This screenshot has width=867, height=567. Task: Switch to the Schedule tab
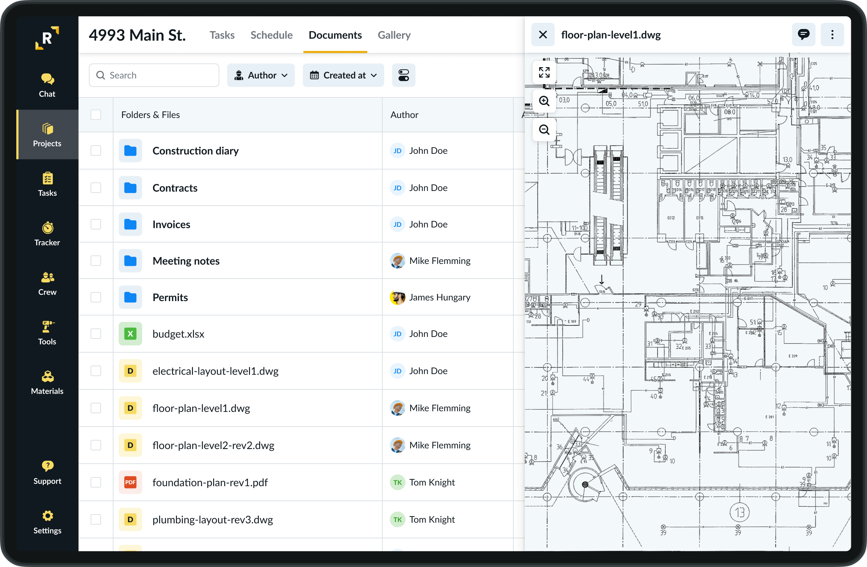272,35
